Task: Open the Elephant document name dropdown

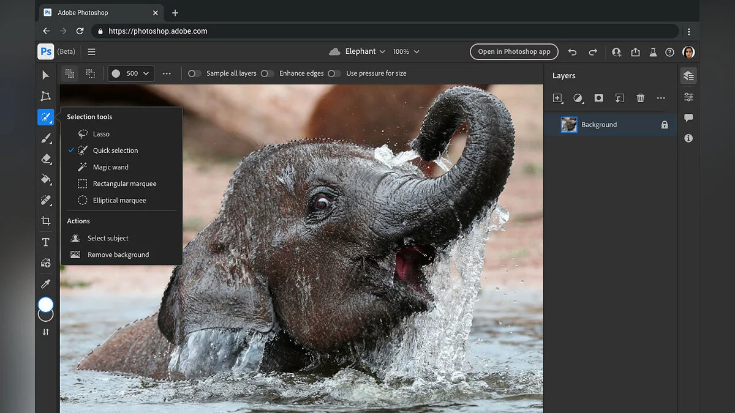Action: [364, 52]
